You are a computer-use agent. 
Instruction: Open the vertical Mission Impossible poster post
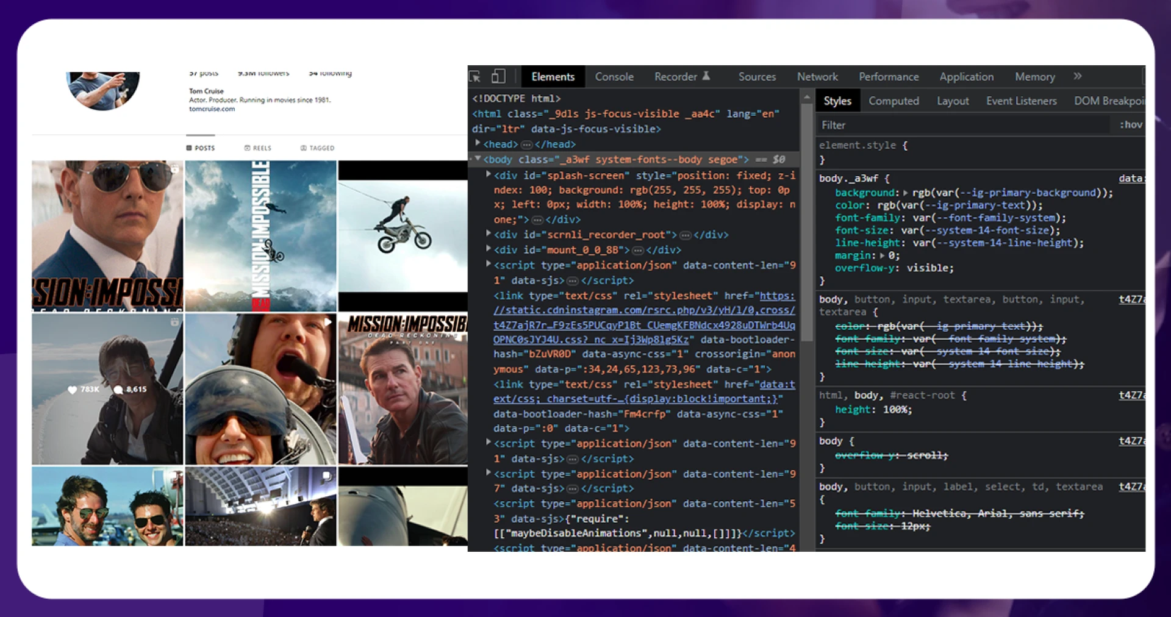pyautogui.click(x=260, y=235)
